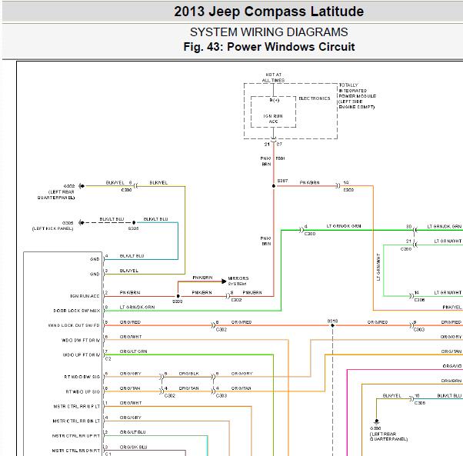Click the vertical "LT GRN/WHT" wire label

coord(378,267)
